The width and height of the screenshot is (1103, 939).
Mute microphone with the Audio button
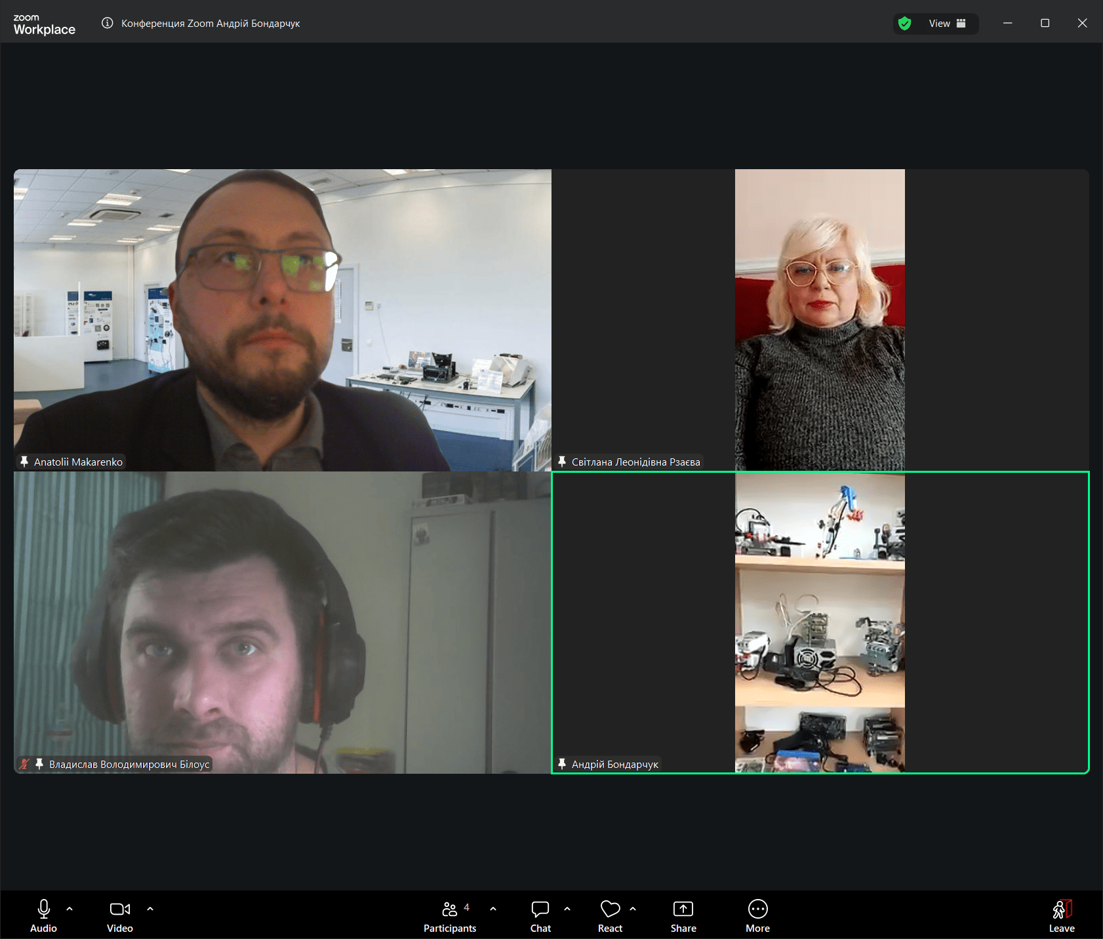[43, 915]
